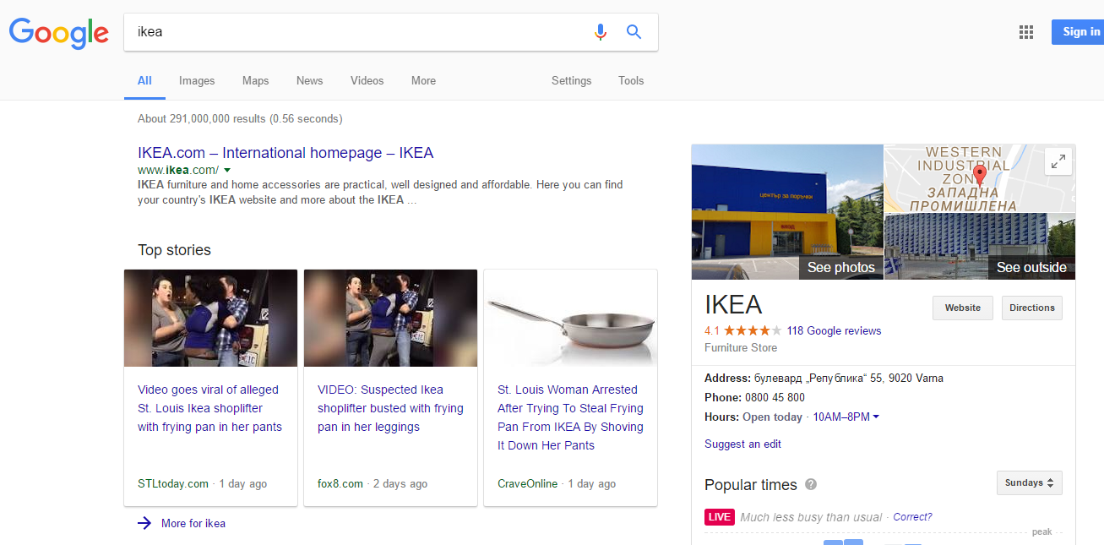Open 118 Google reviews link
The height and width of the screenshot is (545, 1104).
point(834,330)
